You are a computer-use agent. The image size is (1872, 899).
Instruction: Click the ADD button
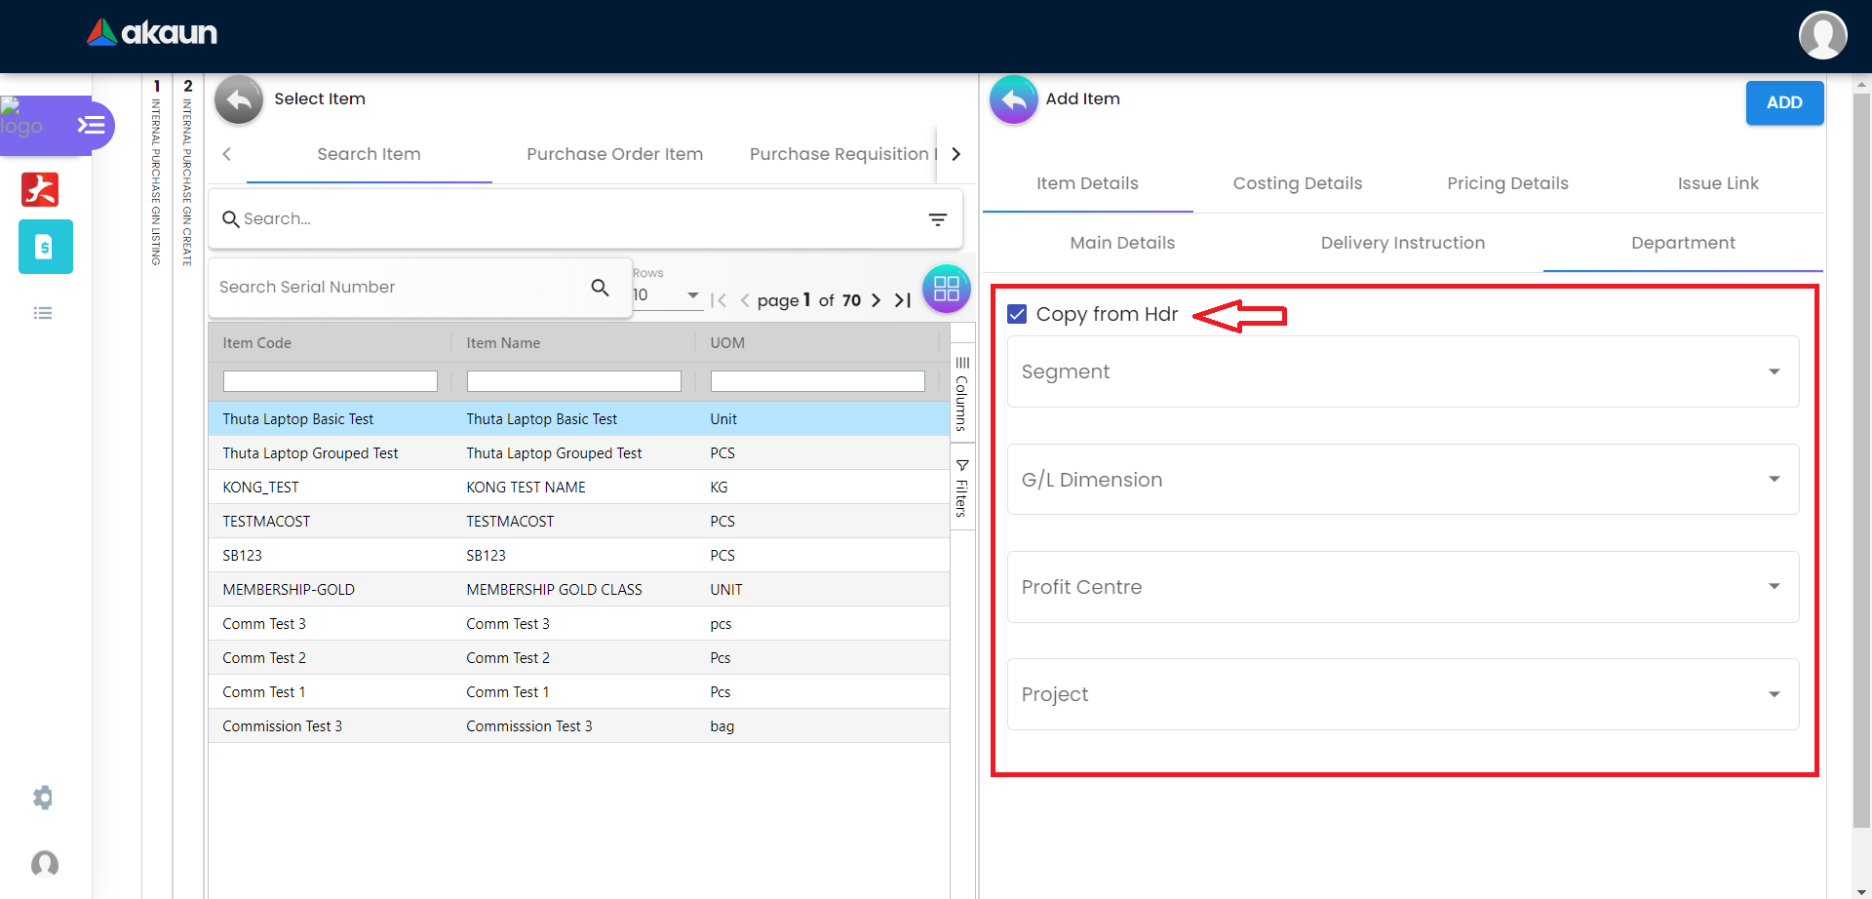pos(1783,102)
